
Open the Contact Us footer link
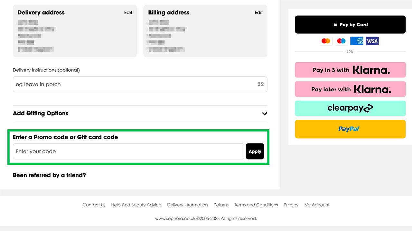(x=94, y=205)
